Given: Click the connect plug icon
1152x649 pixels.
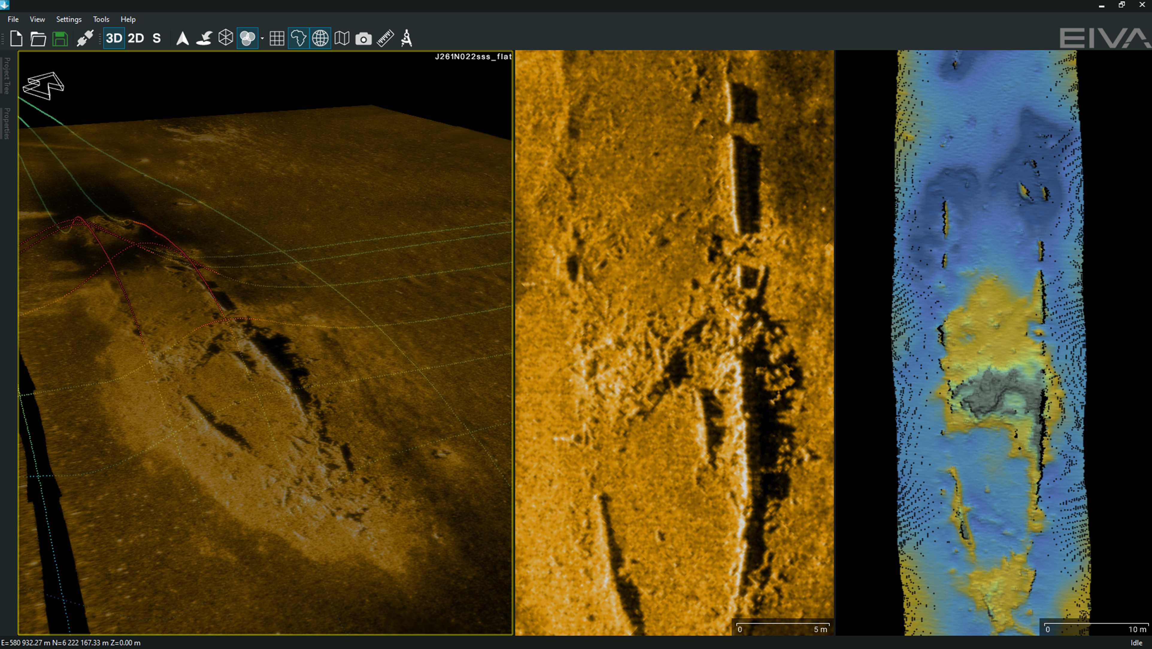Looking at the screenshot, I should coord(85,38).
